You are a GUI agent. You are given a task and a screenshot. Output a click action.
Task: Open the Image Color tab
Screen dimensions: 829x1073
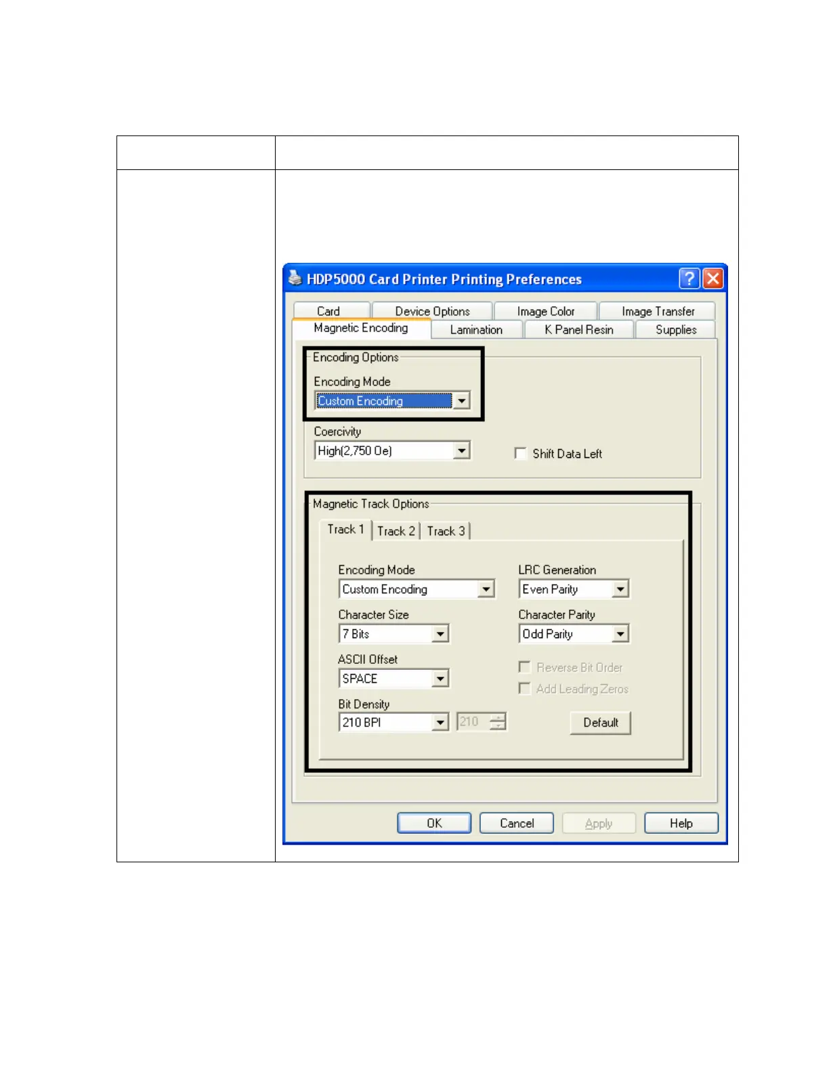click(x=546, y=311)
